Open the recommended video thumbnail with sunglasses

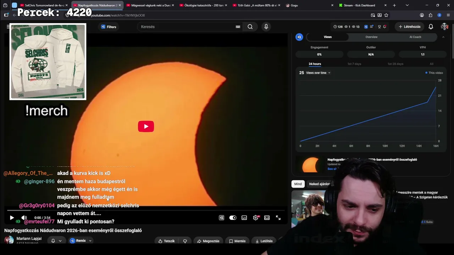tap(309, 209)
